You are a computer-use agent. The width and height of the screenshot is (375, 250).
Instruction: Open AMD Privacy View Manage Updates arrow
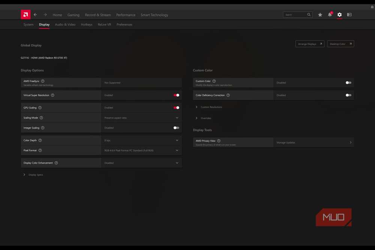(350, 142)
